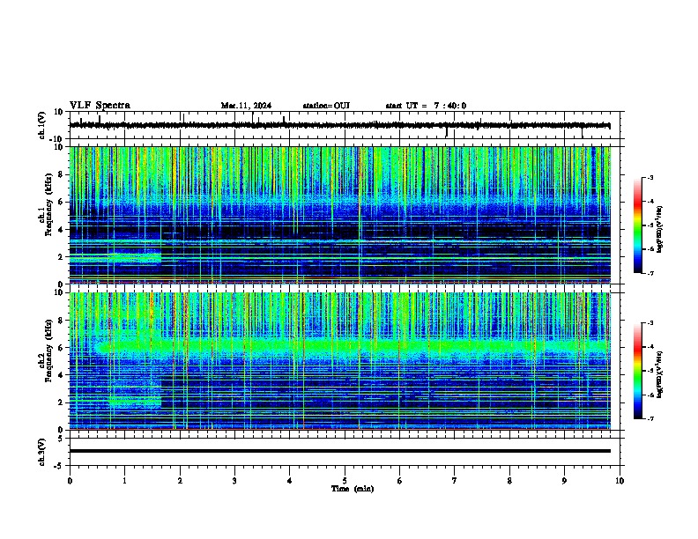Click the thick black ch.3 voltage line

(x=340, y=451)
